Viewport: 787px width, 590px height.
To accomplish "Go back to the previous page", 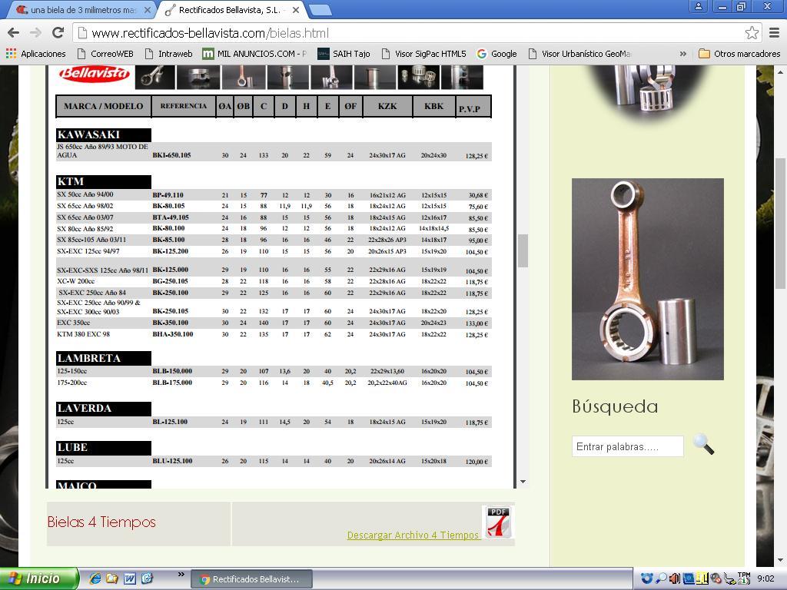I will click(x=14, y=33).
